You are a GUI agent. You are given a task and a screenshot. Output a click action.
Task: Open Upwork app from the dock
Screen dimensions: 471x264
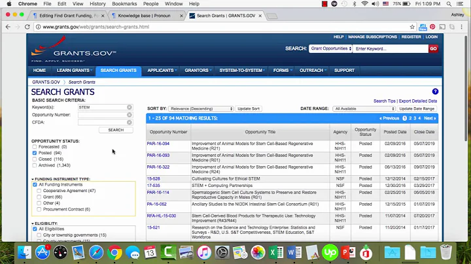click(330, 252)
